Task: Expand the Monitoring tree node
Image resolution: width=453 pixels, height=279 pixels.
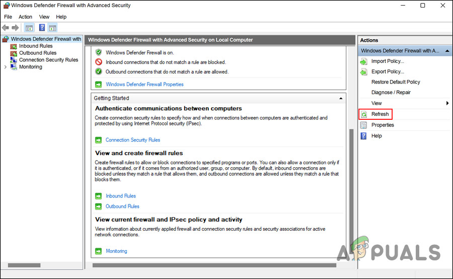Action: pyautogui.click(x=5, y=67)
